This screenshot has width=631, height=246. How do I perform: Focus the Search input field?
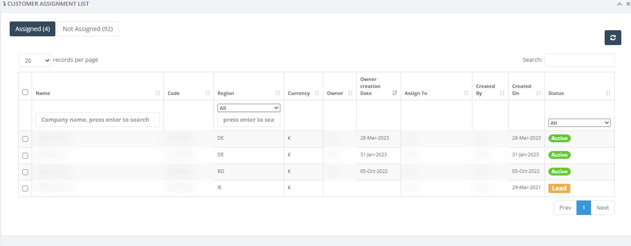(x=580, y=60)
